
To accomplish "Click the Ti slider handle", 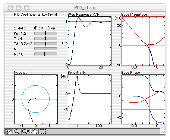I will 45,38.
